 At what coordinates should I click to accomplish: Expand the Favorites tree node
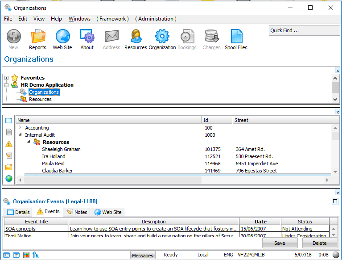[x=7, y=78]
